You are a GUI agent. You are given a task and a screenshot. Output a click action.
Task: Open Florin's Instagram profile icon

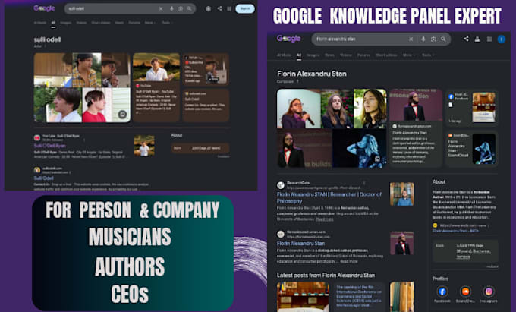tap(489, 292)
